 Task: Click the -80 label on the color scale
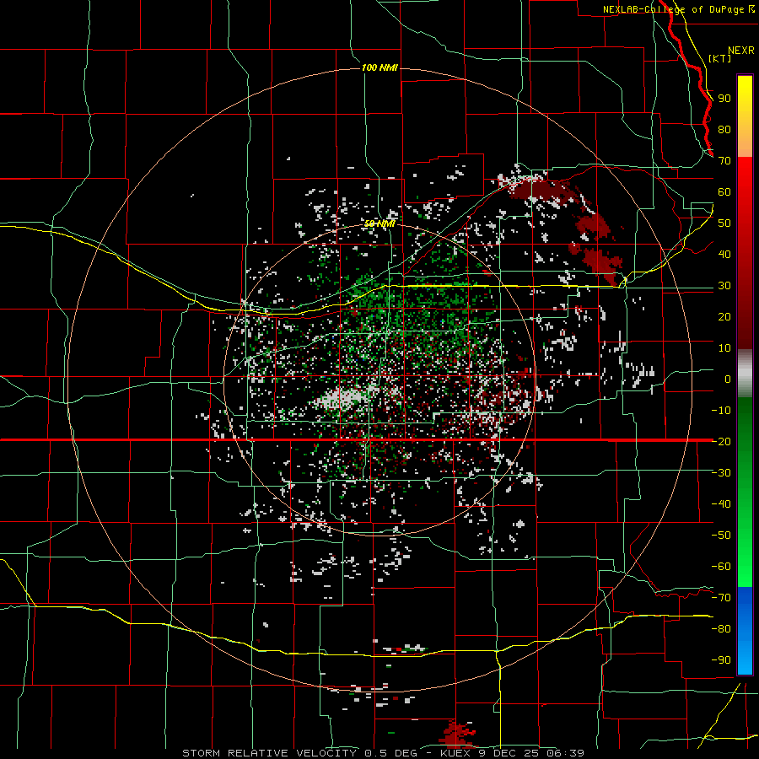pos(721,629)
